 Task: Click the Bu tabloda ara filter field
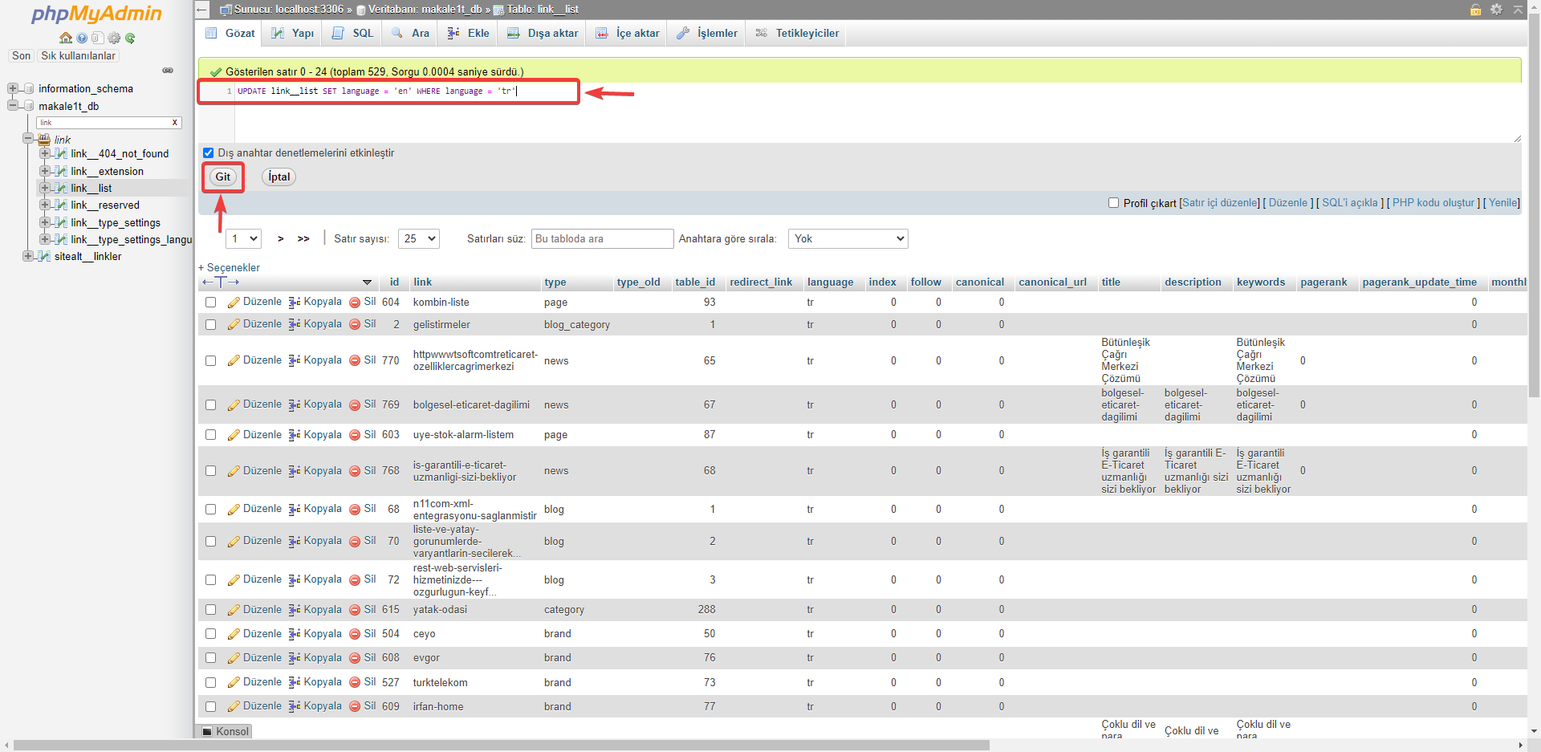(x=602, y=238)
